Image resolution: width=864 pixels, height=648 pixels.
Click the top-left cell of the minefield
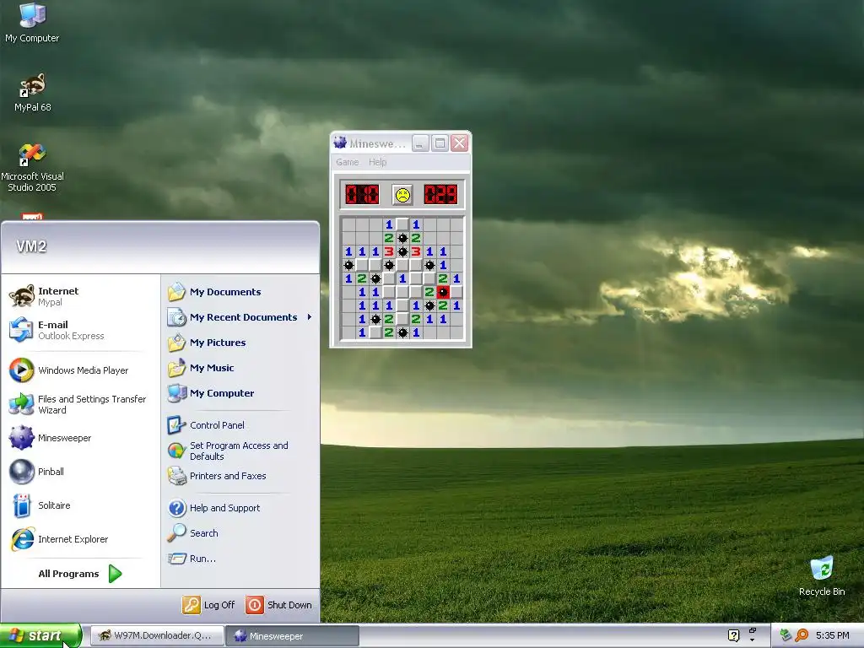point(348,224)
